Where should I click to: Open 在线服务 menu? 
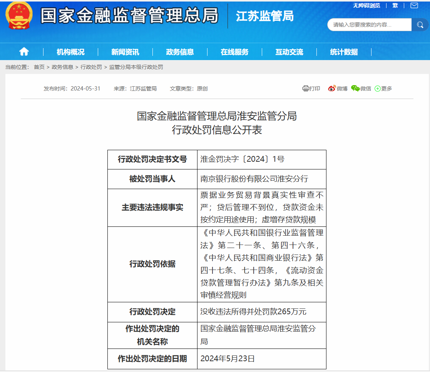[234, 52]
